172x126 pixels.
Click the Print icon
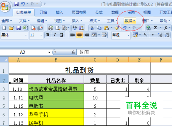51,28
